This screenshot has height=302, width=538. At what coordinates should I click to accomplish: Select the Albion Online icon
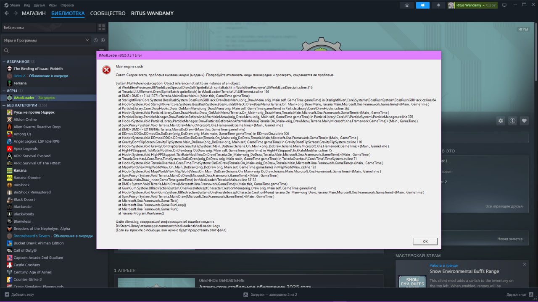coord(10,120)
